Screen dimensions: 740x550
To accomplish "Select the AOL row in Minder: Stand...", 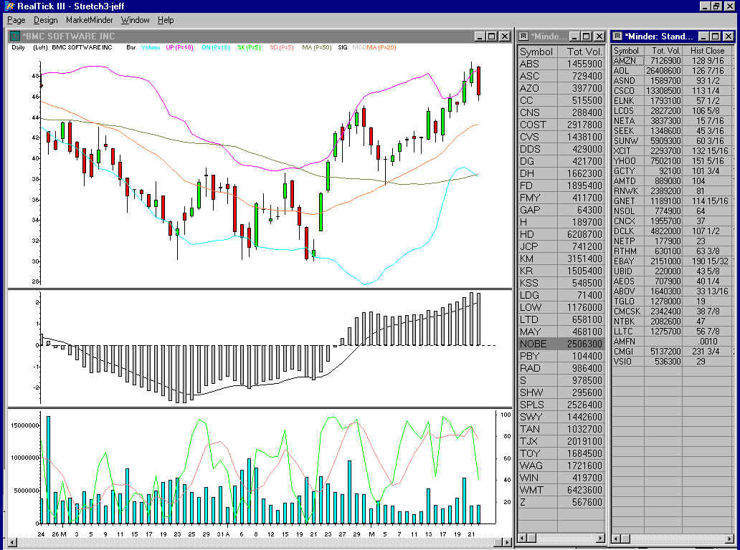I will click(x=673, y=71).
